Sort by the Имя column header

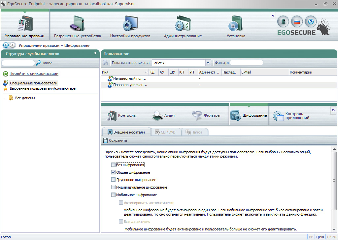click(x=125, y=72)
